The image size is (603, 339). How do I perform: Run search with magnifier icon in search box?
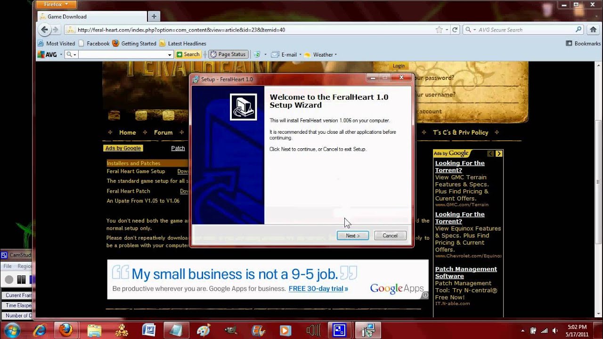(579, 30)
